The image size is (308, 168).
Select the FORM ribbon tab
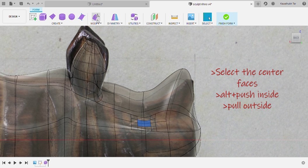[36, 10]
